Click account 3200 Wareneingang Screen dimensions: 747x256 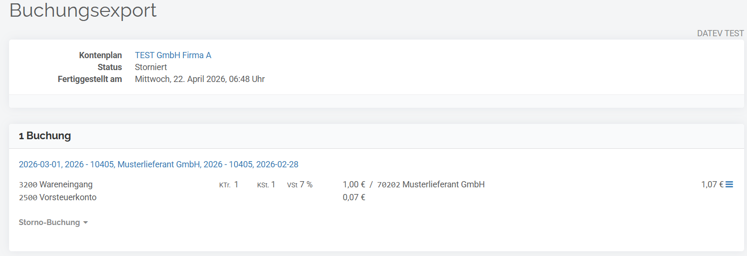click(56, 184)
